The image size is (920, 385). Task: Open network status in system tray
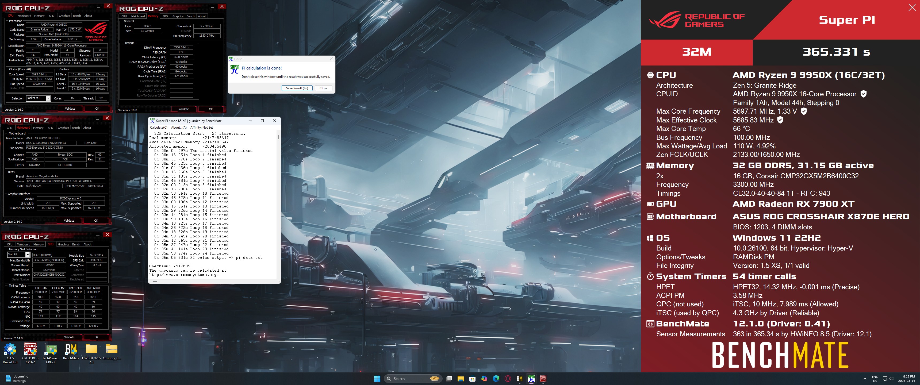885,379
